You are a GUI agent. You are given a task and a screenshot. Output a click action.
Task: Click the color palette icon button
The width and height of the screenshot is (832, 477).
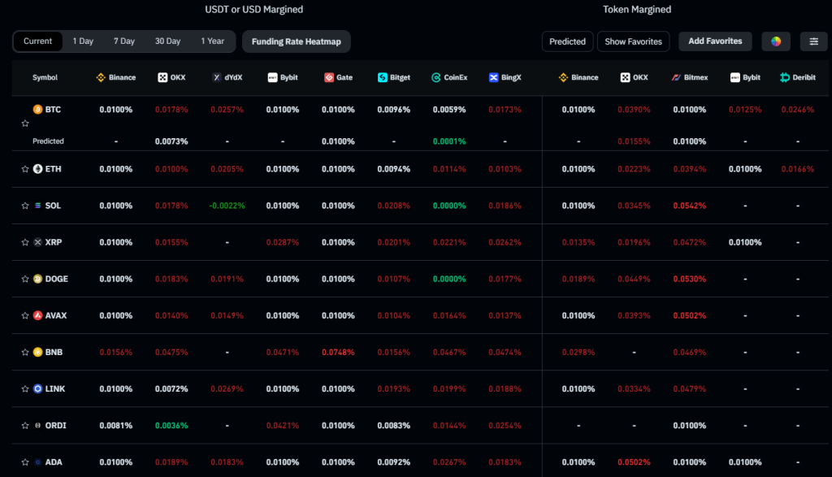776,41
